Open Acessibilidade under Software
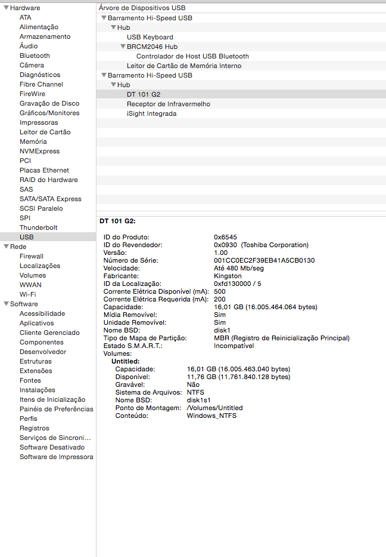The width and height of the screenshot is (386, 557). coord(42,313)
